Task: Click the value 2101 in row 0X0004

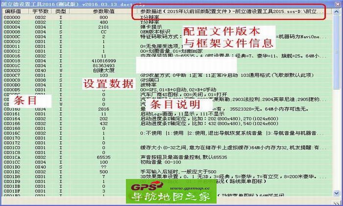Action: click(x=103, y=27)
